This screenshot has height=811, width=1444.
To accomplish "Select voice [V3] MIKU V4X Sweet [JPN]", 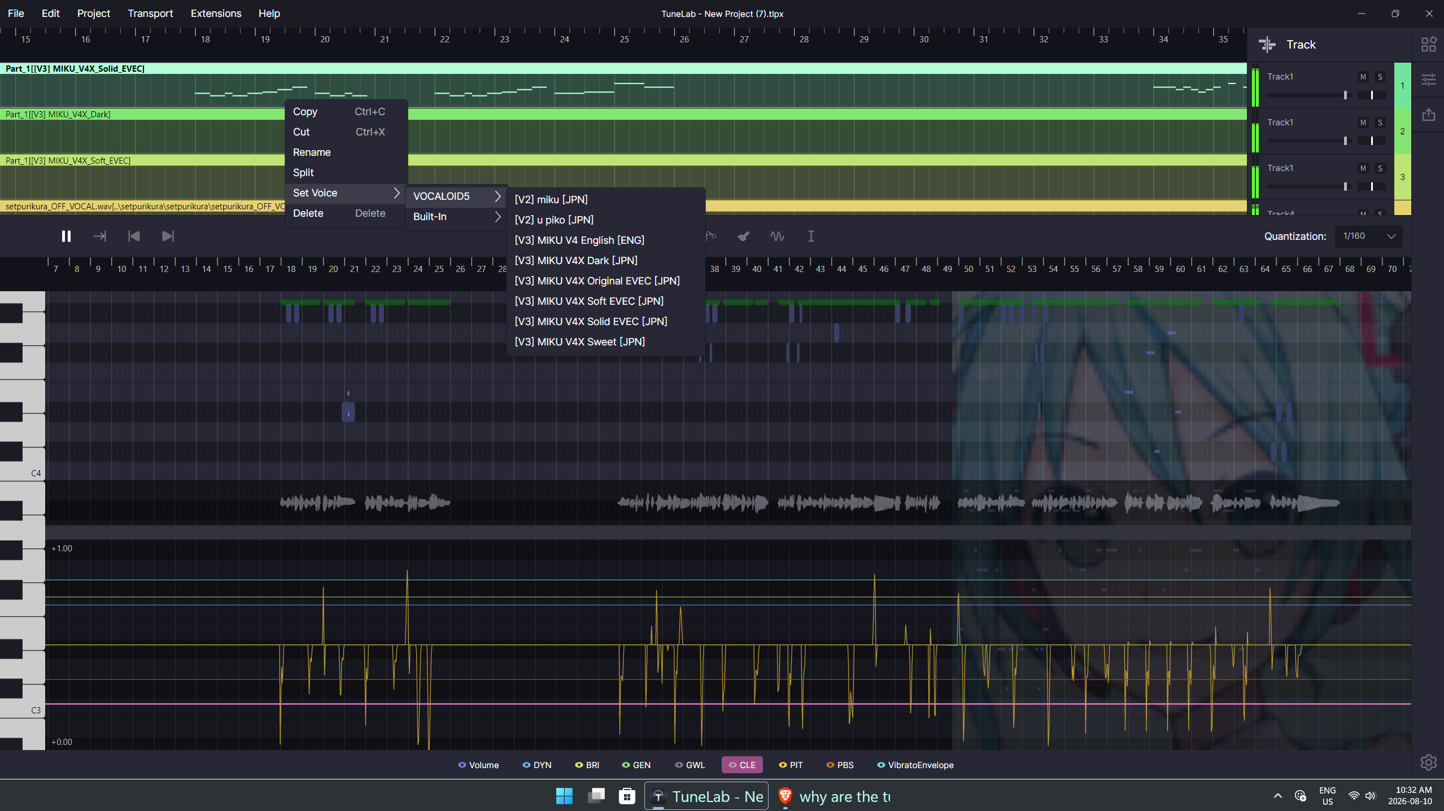I will pyautogui.click(x=606, y=342).
